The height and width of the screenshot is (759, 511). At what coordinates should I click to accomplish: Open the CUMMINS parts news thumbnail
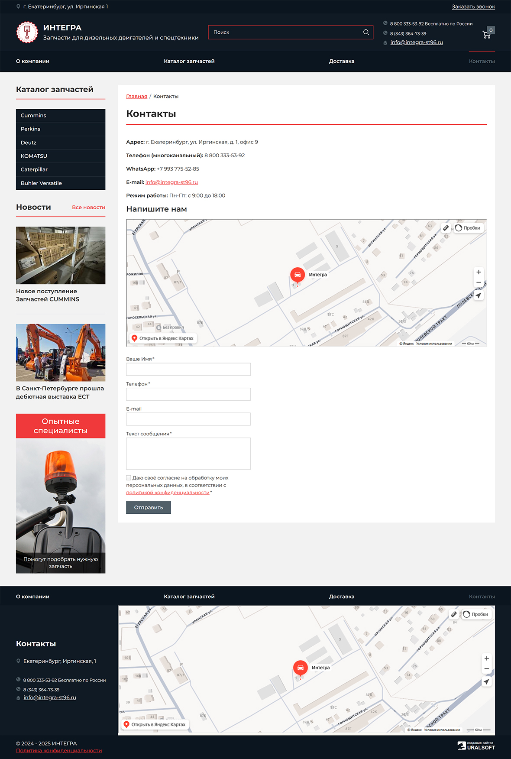click(61, 255)
